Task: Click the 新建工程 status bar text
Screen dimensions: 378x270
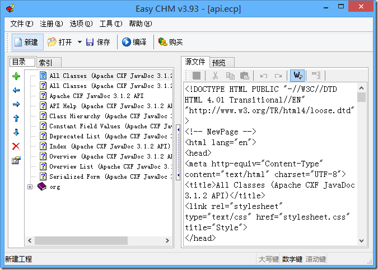Action: click(18, 259)
